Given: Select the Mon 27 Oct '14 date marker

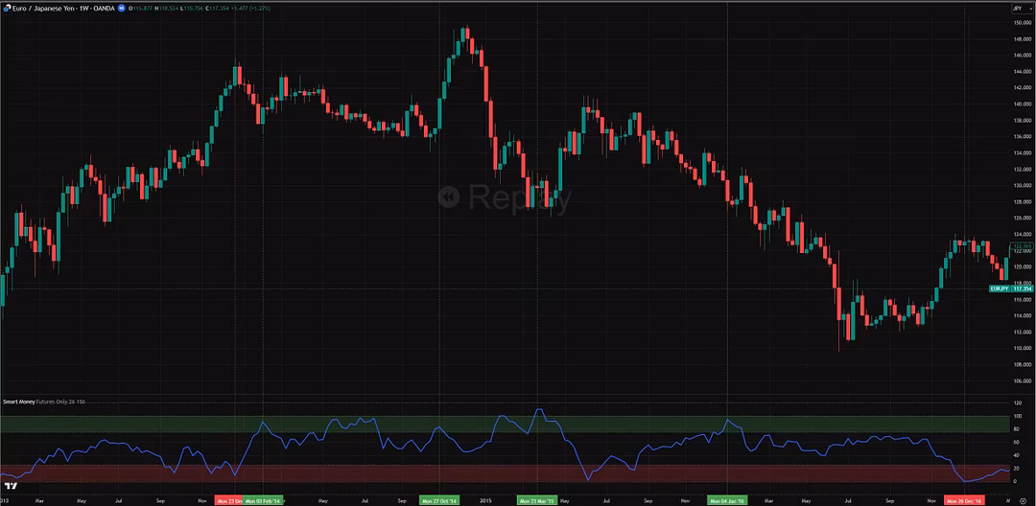Looking at the screenshot, I should click(x=440, y=500).
